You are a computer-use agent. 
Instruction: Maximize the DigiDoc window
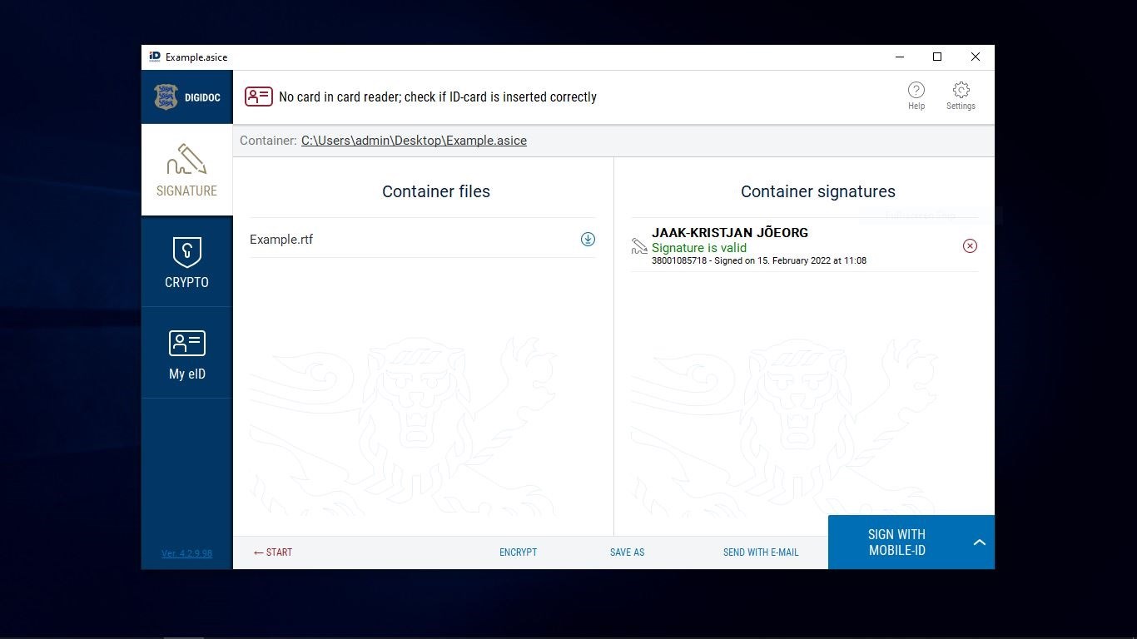tap(937, 57)
